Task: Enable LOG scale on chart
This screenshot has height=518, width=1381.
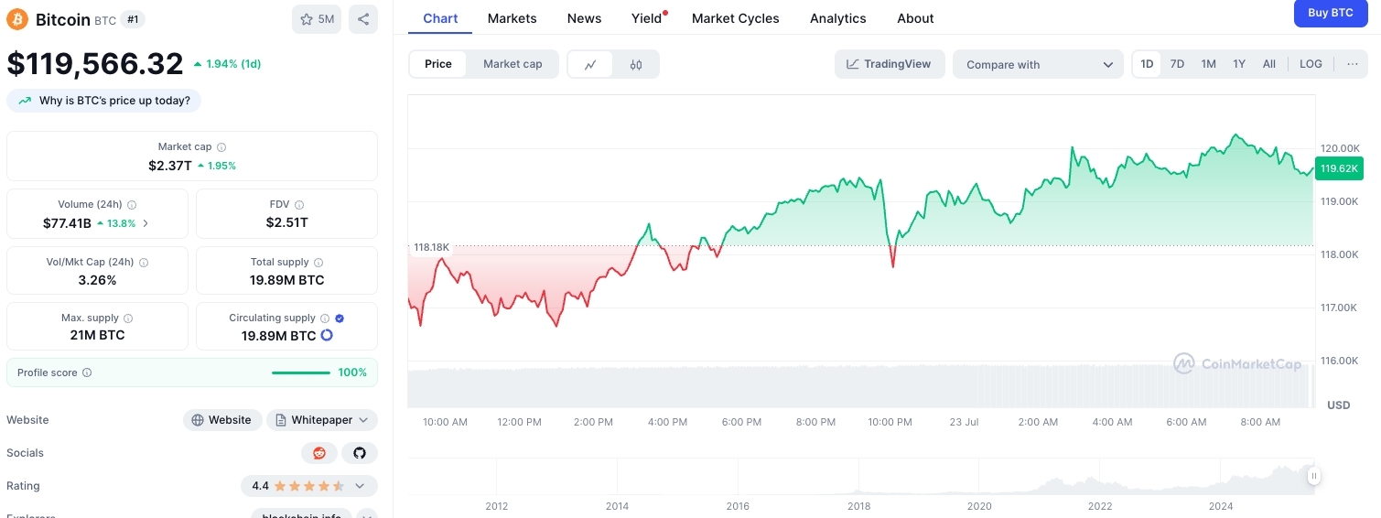Action: (x=1311, y=64)
